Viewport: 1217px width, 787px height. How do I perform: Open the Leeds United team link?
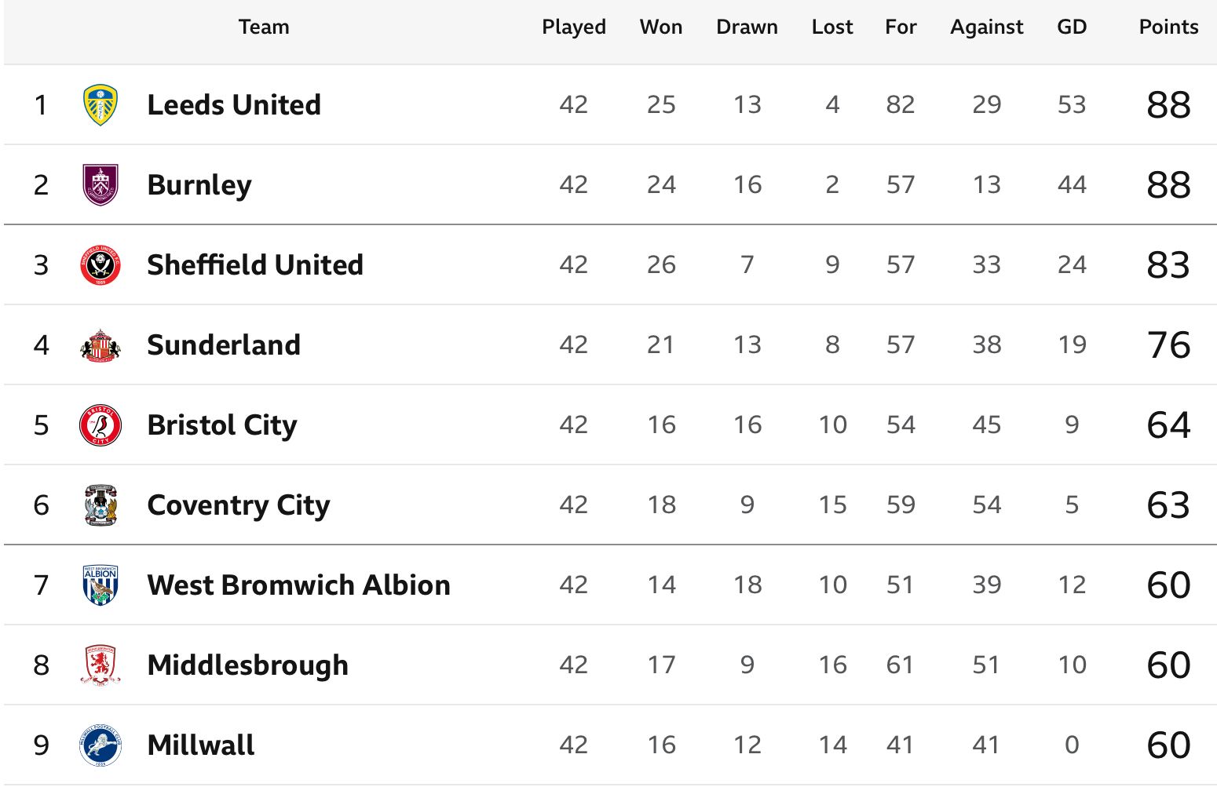click(234, 105)
